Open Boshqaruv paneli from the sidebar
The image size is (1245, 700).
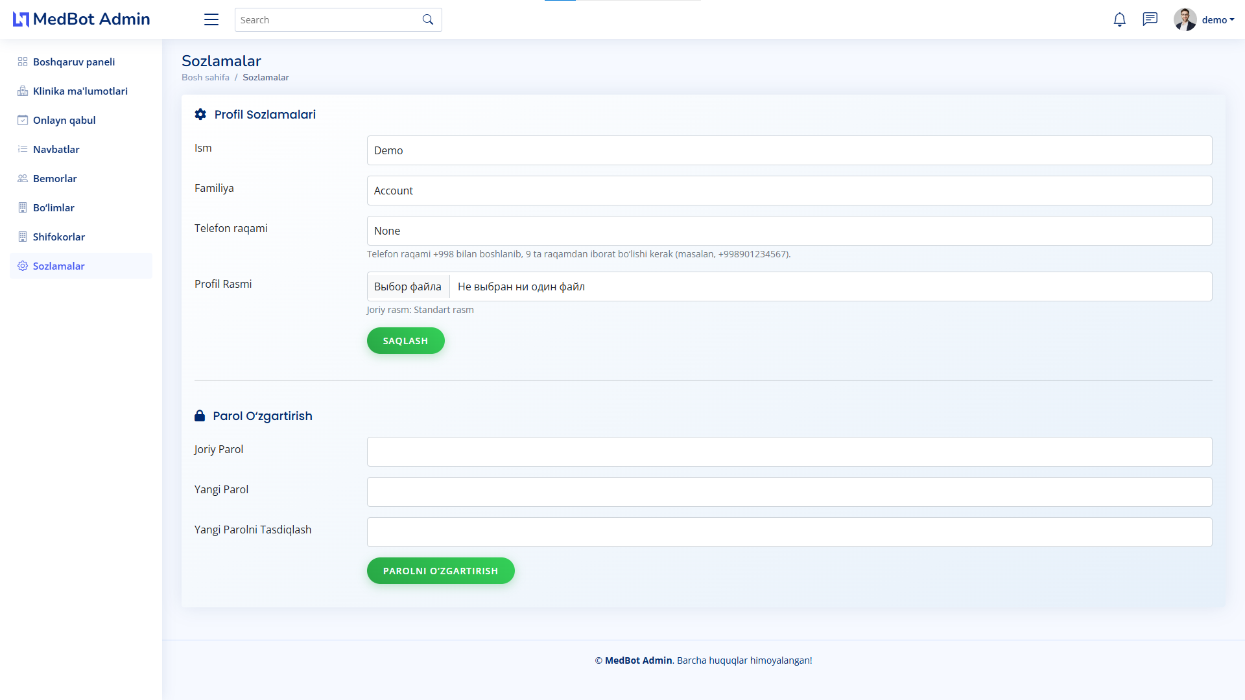[x=74, y=62]
